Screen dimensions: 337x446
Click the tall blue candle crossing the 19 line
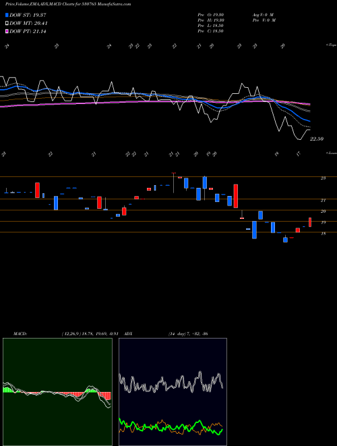(x=255, y=230)
